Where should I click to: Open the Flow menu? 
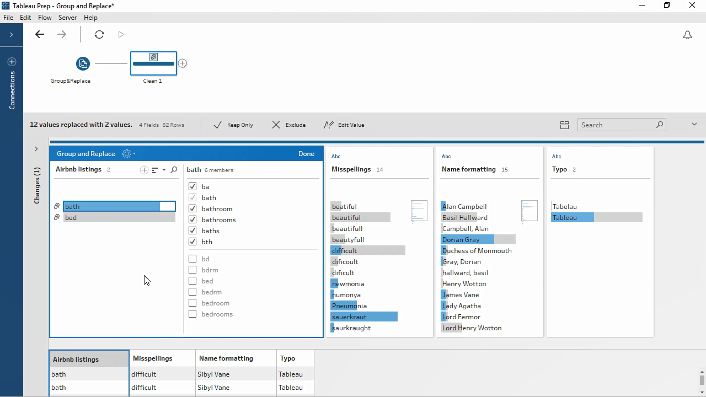pos(45,18)
